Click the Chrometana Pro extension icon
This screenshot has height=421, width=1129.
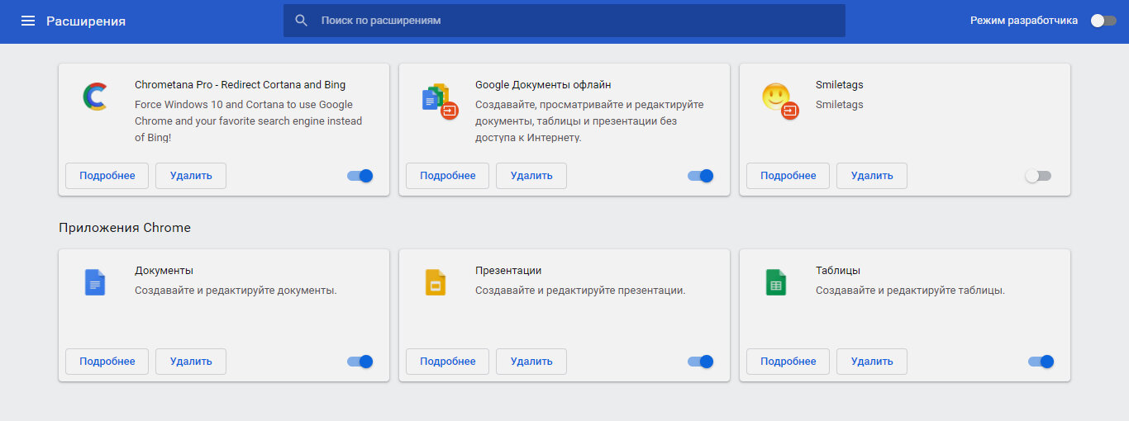coord(95,97)
